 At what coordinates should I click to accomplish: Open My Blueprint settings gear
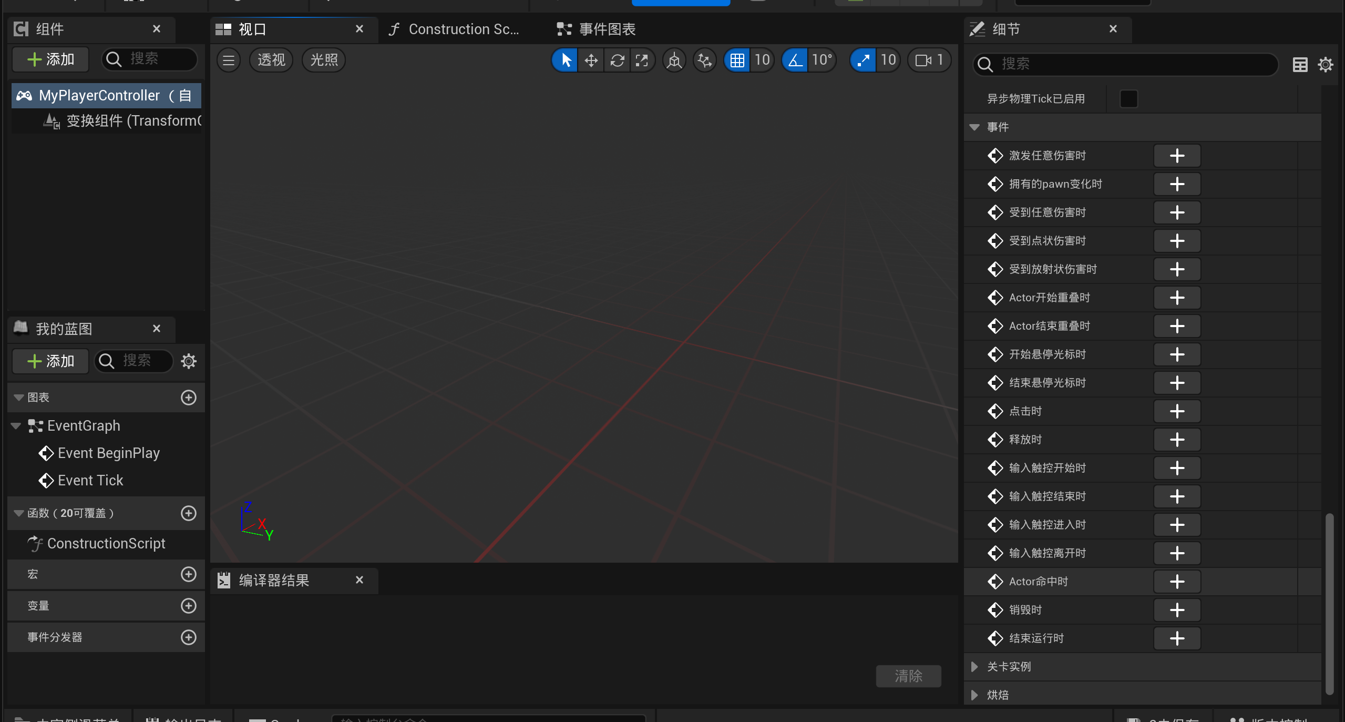click(x=189, y=361)
